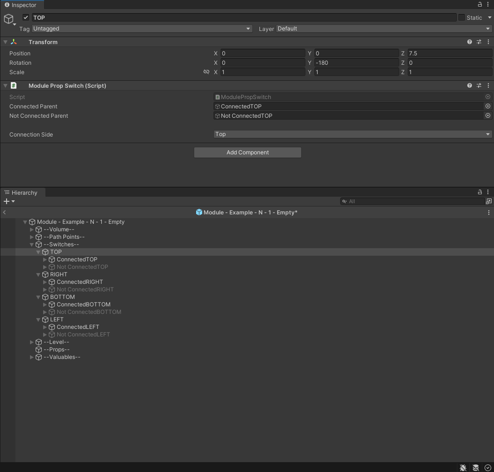Open the object picker for Connected Parent
The height and width of the screenshot is (472, 494).
(x=487, y=107)
